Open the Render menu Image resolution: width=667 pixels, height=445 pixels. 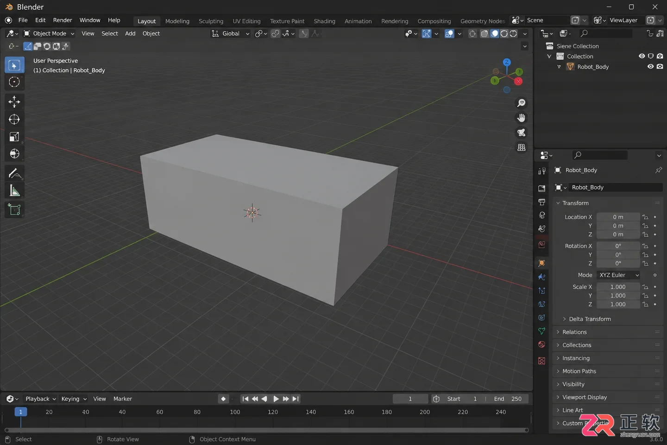(63, 20)
